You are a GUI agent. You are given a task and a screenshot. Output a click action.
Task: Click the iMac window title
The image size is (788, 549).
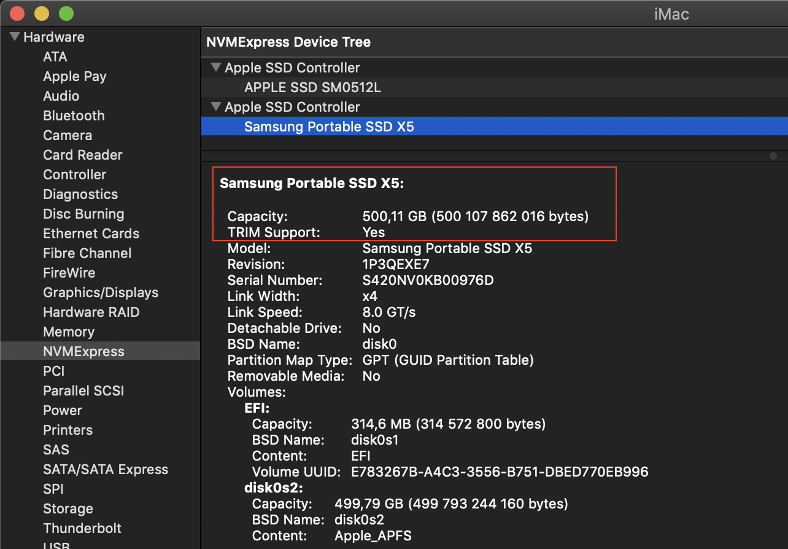tap(671, 14)
